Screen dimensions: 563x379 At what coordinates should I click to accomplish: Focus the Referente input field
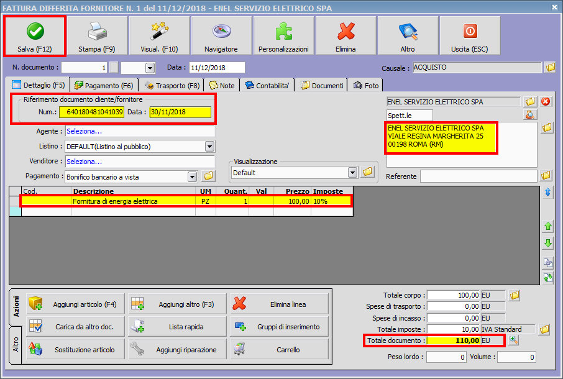478,176
